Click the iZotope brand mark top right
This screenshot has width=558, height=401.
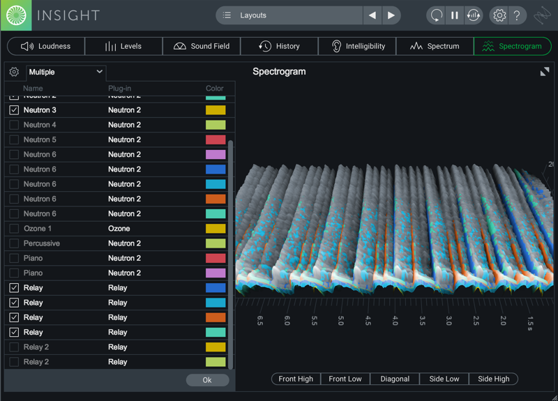coord(542,15)
